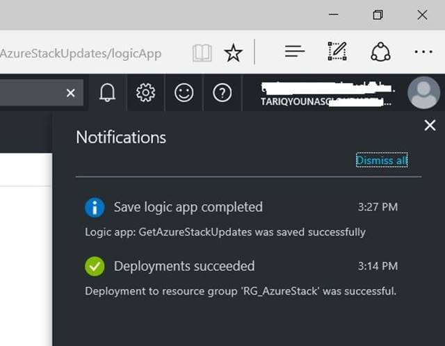The width and height of the screenshot is (445, 346).
Task: Open the Deployments succeeded notification
Action: tap(184, 266)
